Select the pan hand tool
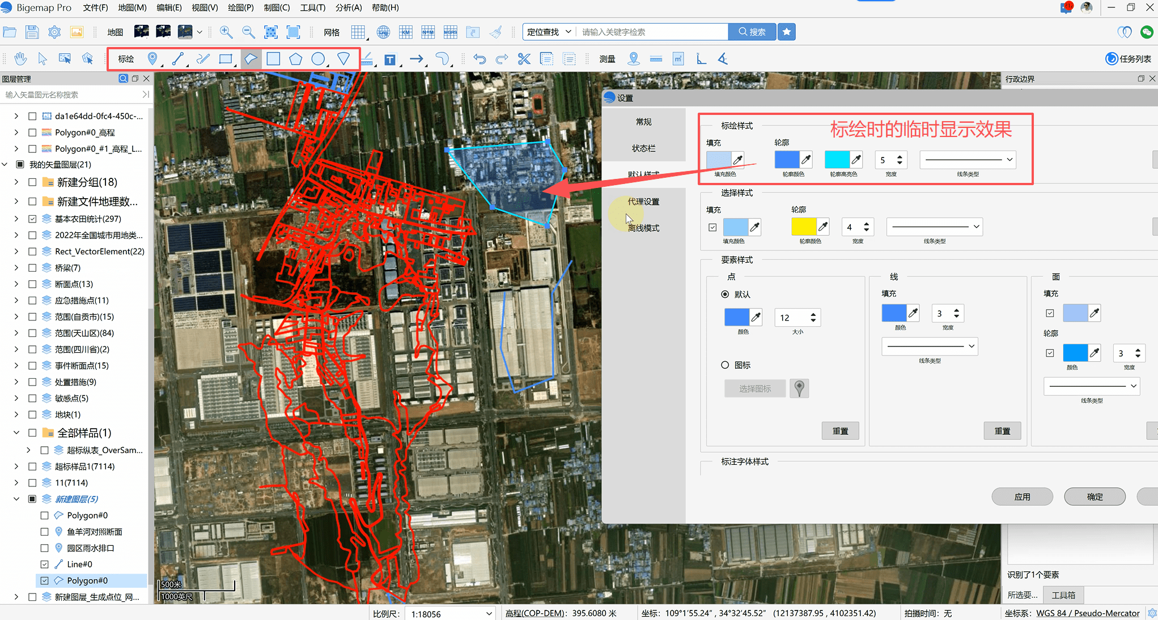 pyautogui.click(x=20, y=59)
